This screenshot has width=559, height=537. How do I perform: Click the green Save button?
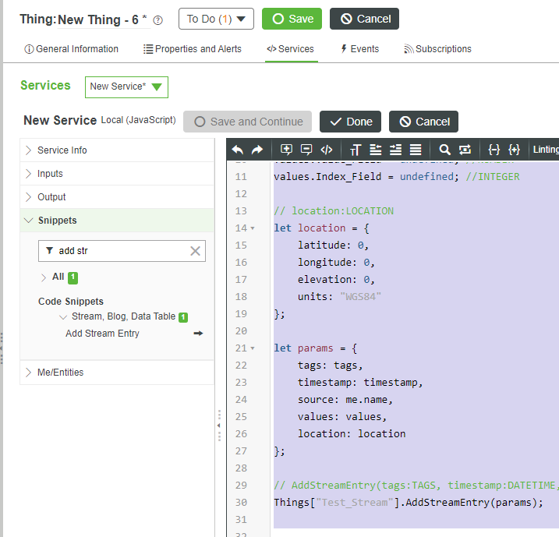292,19
